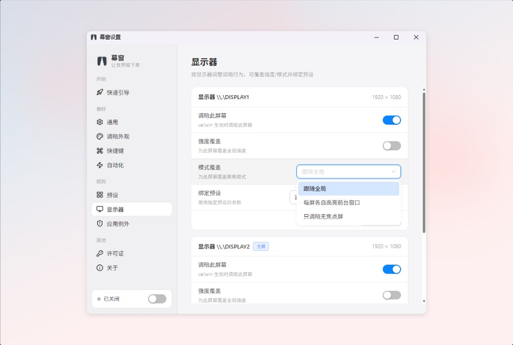Click the 幕窗 logo in the sidebar header
Screen dimensions: 513x345
[x=102, y=61]
